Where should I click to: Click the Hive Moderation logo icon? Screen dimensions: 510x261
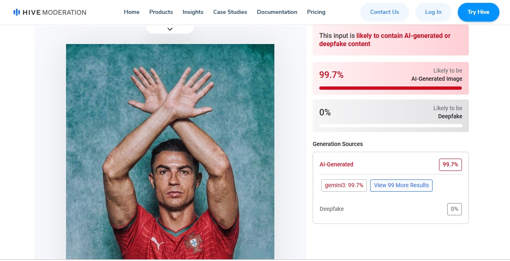pos(17,12)
